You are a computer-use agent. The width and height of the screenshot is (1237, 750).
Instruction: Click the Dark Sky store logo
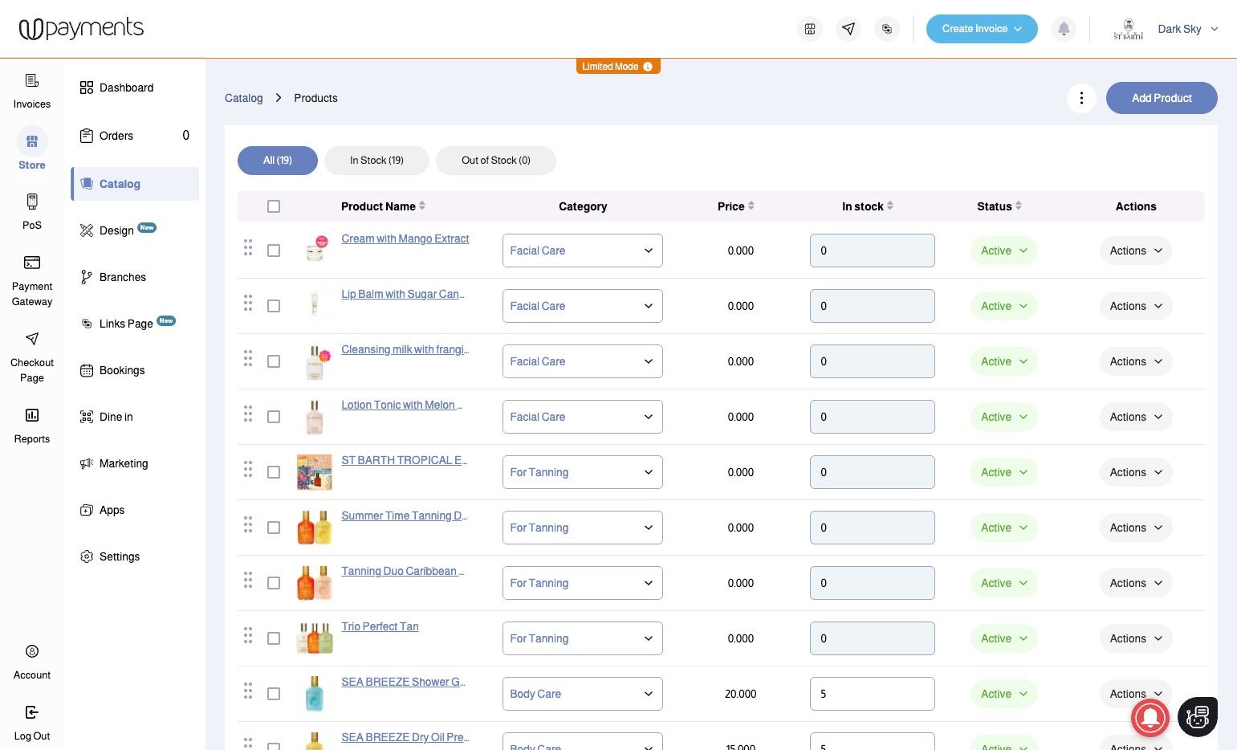click(x=1128, y=29)
